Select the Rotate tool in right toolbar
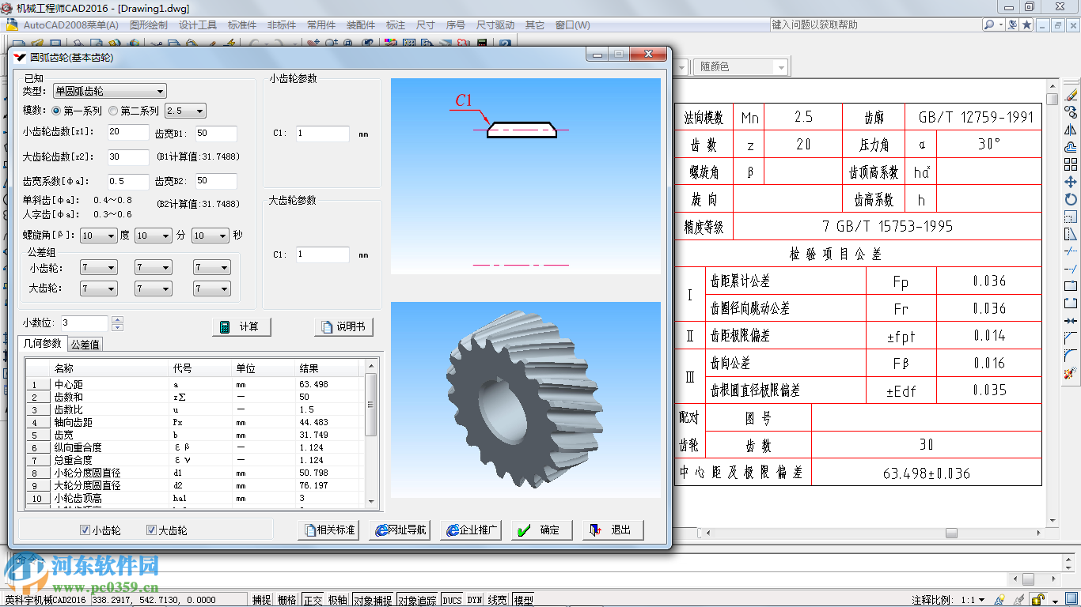 click(1071, 199)
